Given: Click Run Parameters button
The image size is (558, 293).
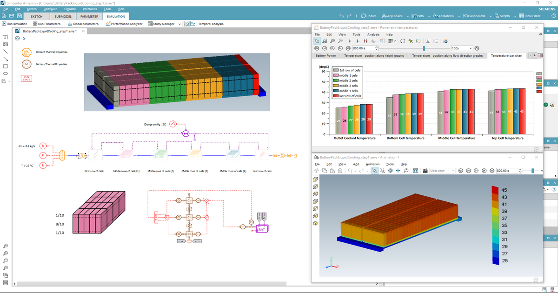Looking at the screenshot, I should tap(46, 24).
